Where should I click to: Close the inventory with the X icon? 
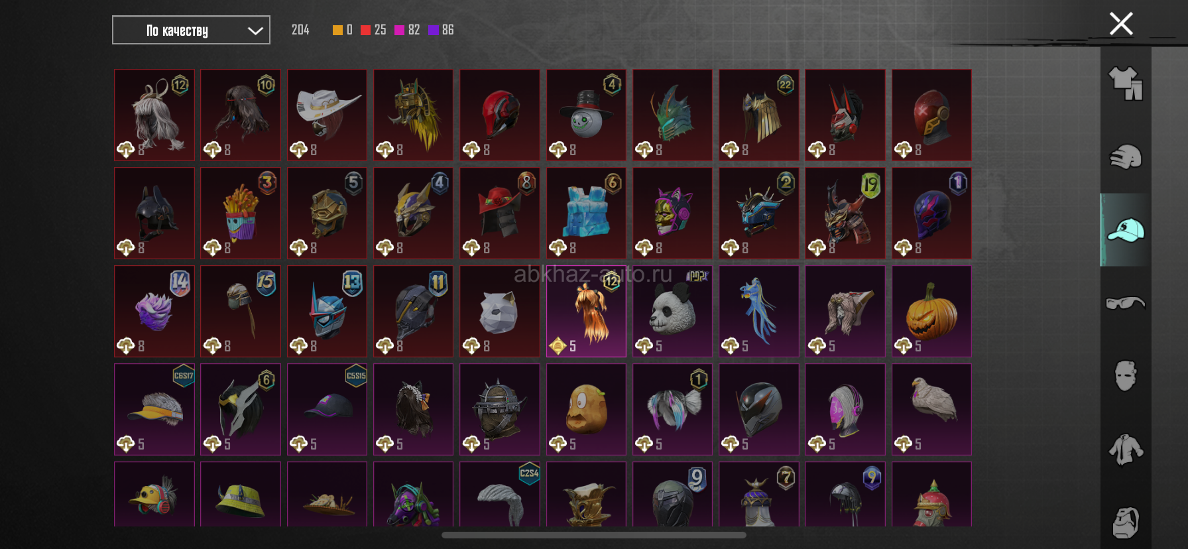coord(1121,24)
